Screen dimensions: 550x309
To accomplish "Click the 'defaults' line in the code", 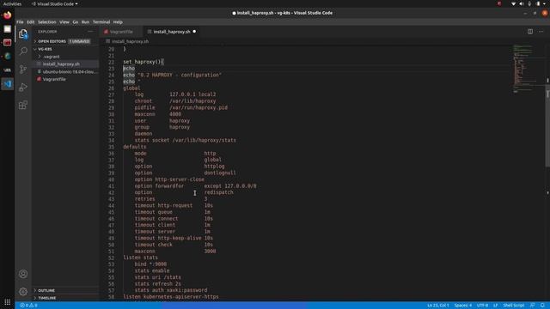I will point(135,147).
